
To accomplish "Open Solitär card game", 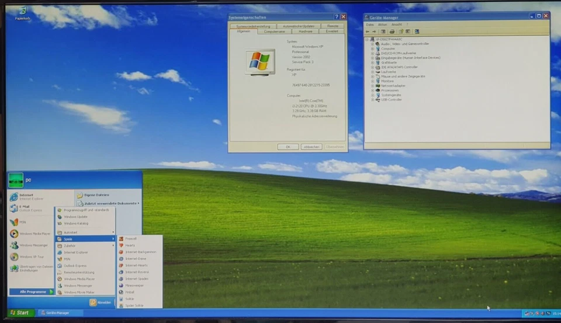I will [x=140, y=298].
